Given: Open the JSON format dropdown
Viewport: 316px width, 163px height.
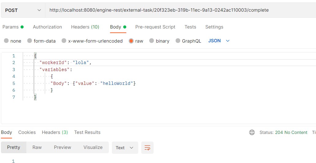Looking at the screenshot, I should (219, 41).
